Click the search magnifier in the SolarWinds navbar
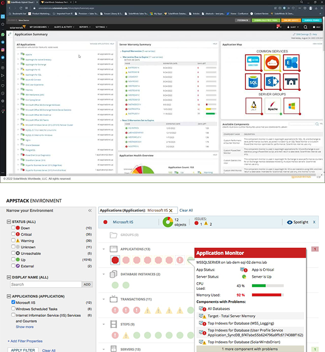Image resolution: width=325 pixels, height=352 pixels. 305,27
